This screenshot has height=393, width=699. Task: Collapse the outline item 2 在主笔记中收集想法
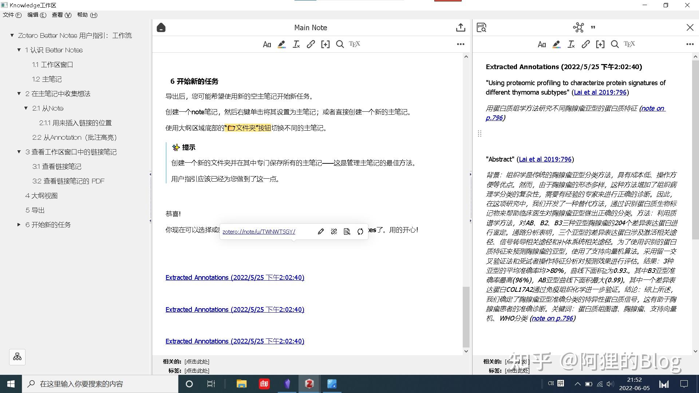19,94
